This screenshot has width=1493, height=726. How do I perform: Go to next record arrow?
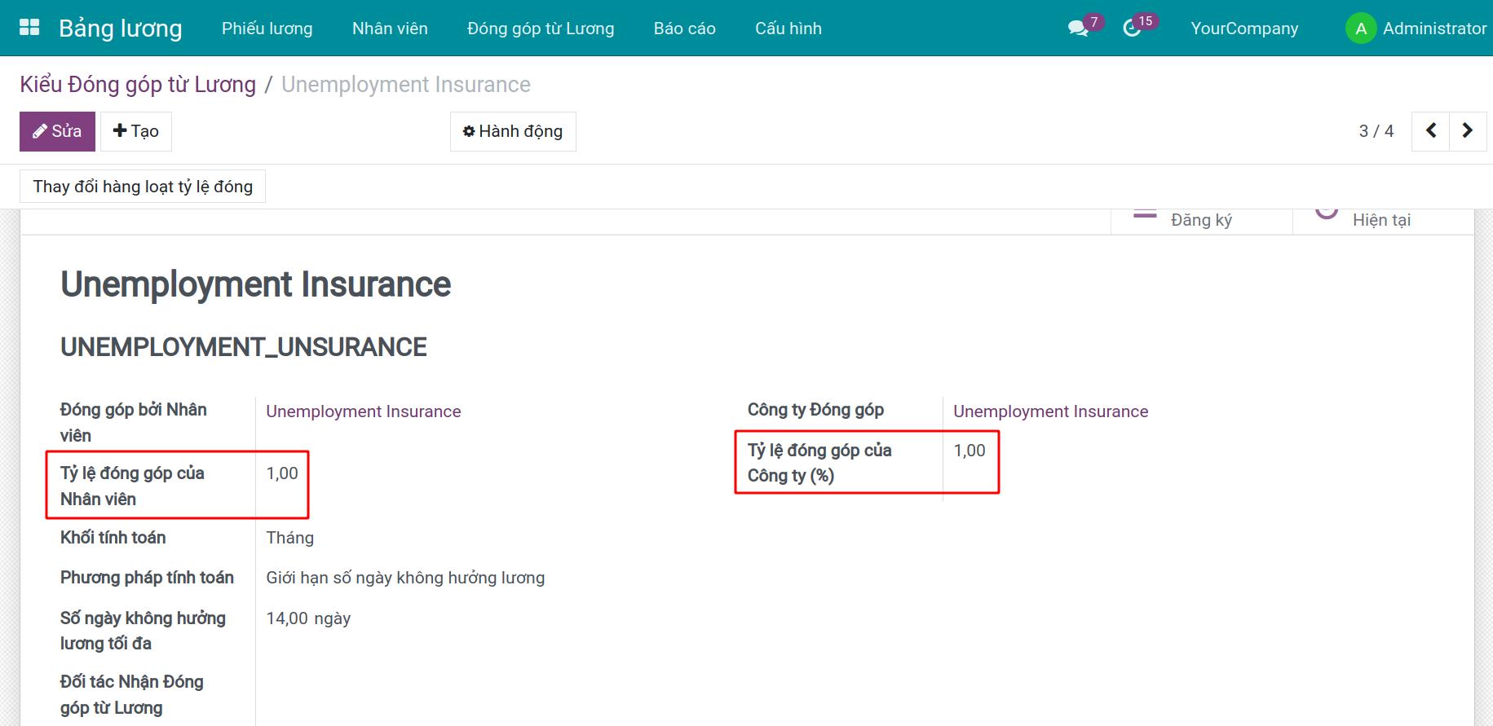click(1467, 131)
